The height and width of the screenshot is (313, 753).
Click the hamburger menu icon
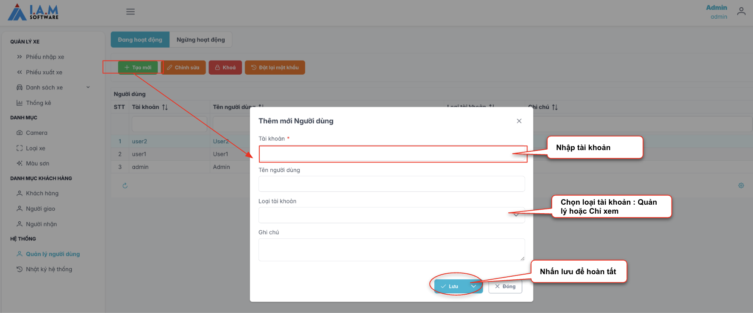130,12
